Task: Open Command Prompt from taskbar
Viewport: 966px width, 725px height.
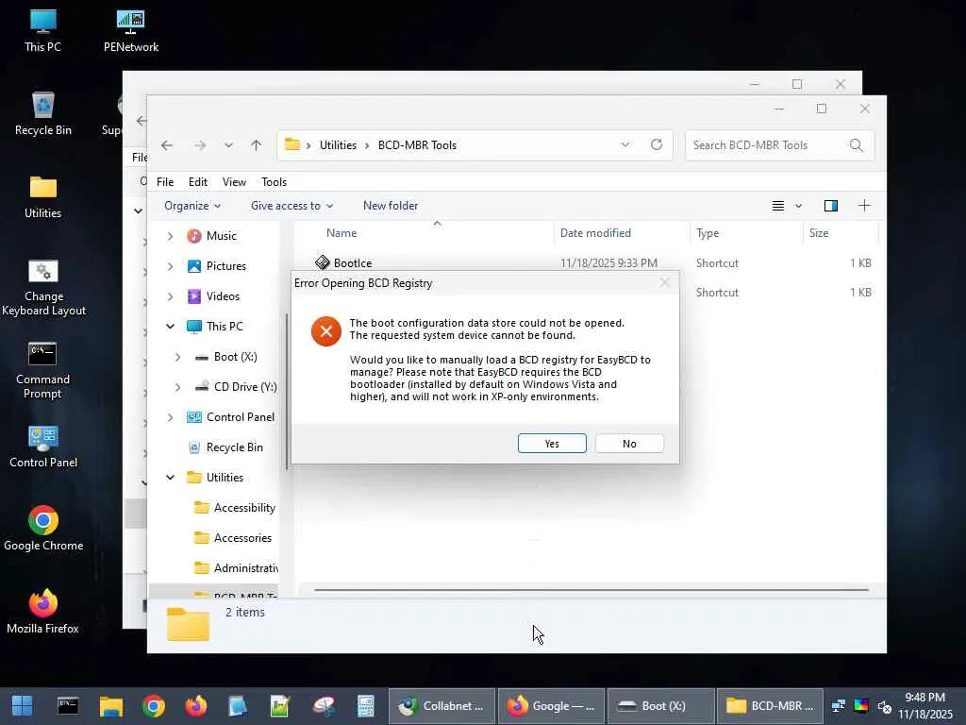Action: click(68, 706)
